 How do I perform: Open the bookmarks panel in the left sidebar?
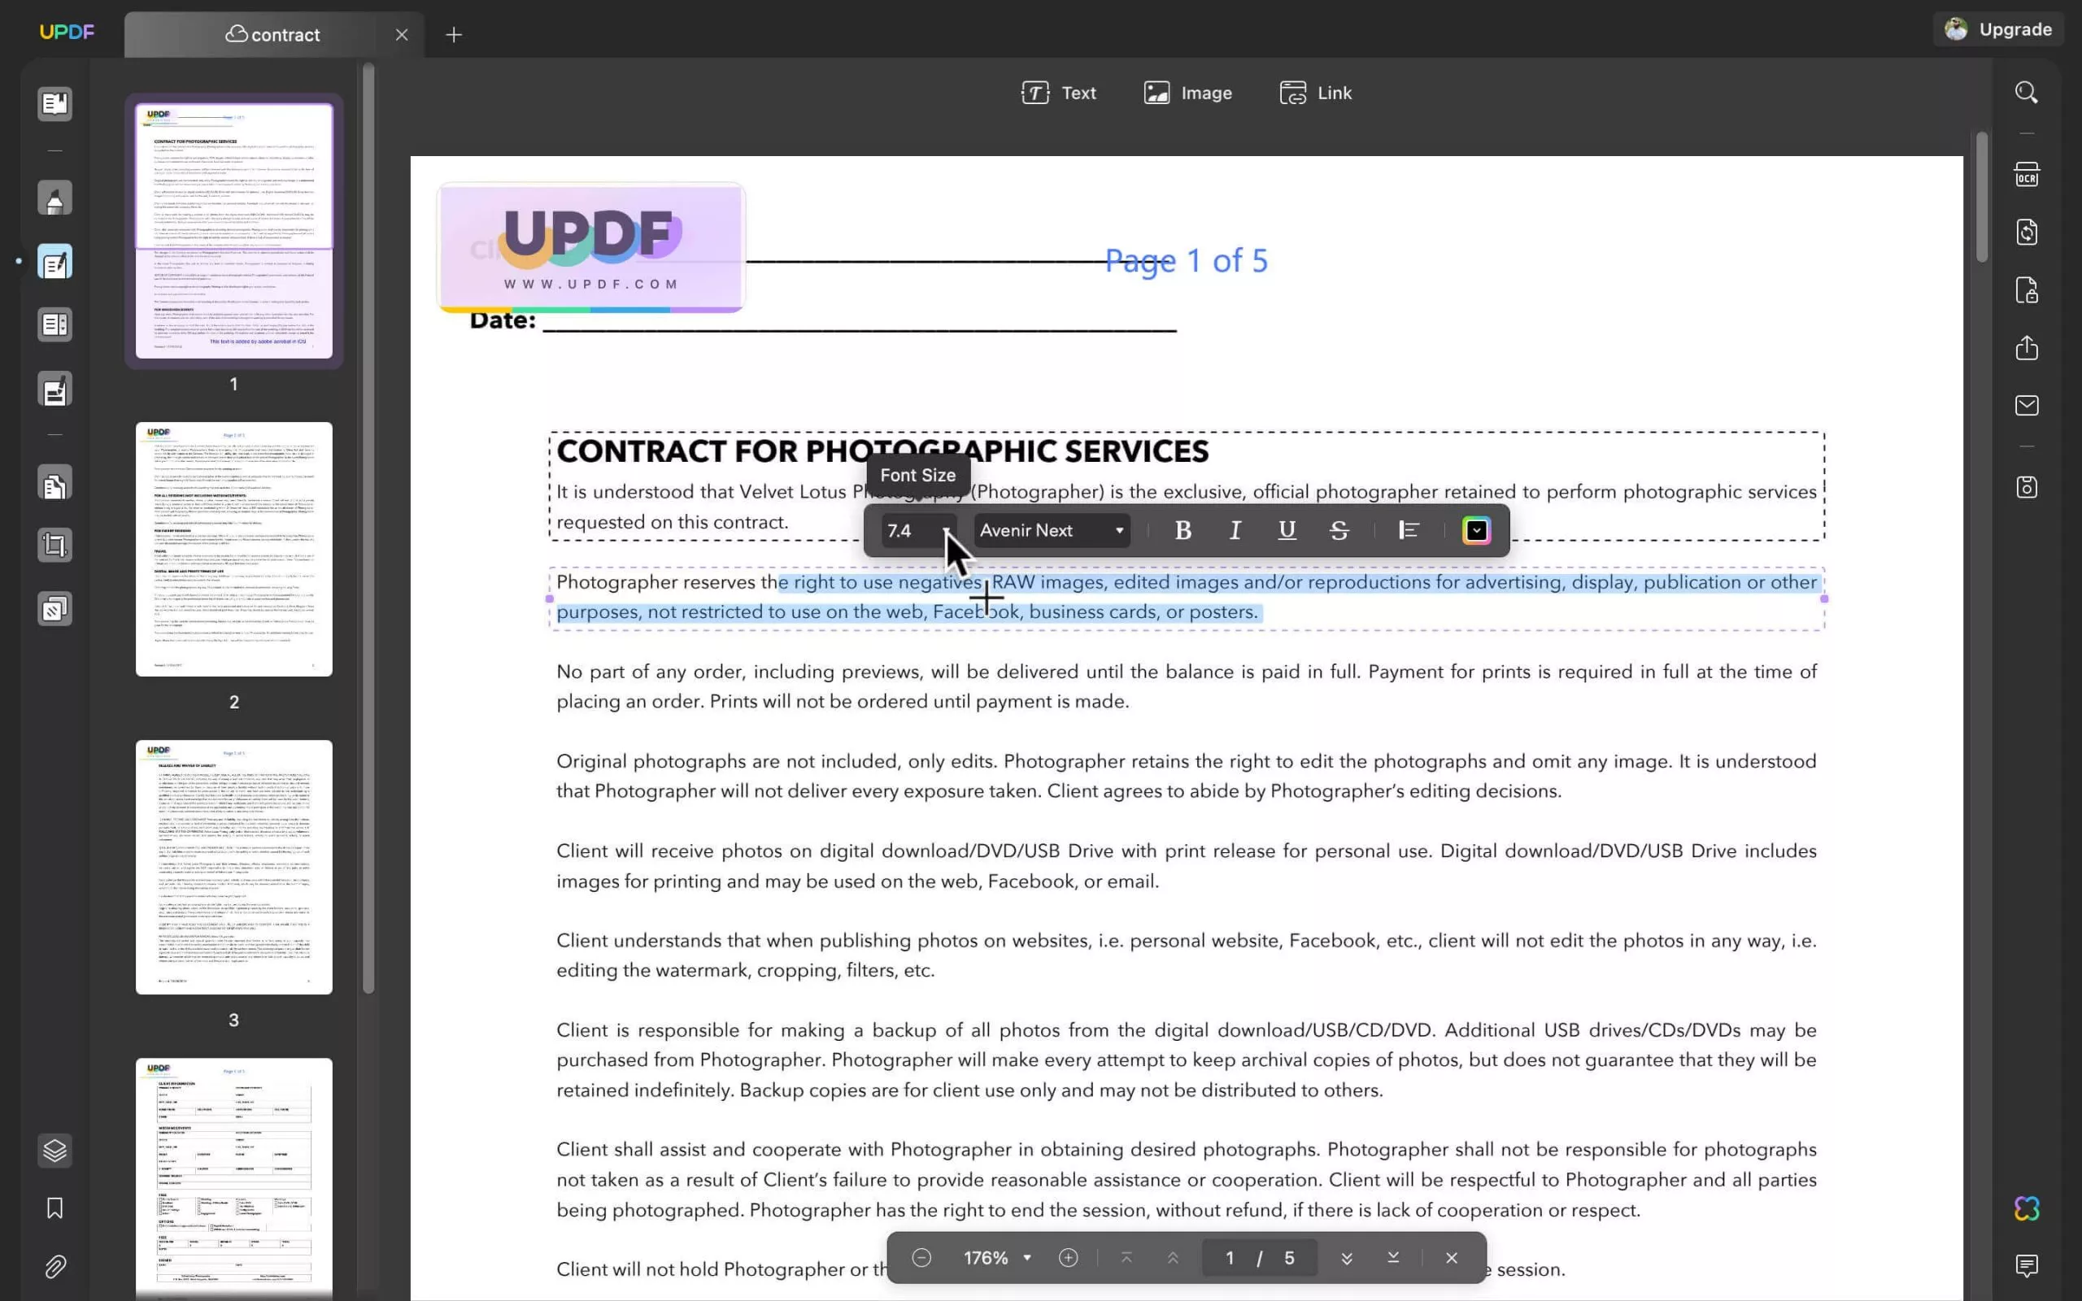click(x=54, y=1208)
